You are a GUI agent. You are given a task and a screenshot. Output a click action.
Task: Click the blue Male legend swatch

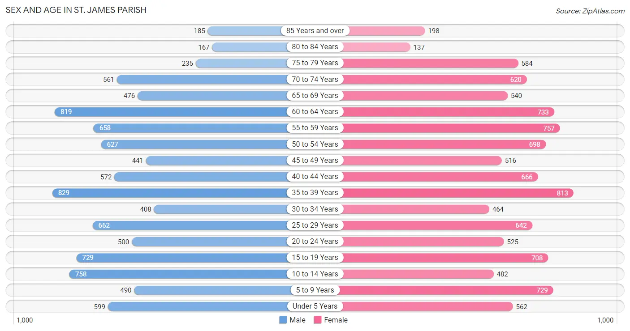click(283, 320)
